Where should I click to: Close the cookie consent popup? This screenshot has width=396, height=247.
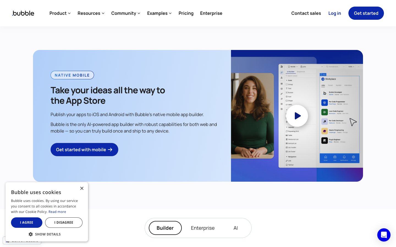point(82,188)
